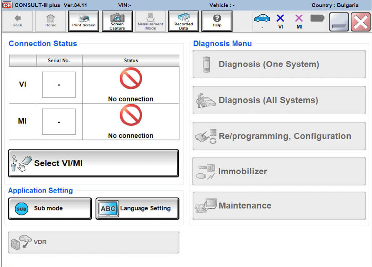This screenshot has width=372, height=267.
Task: Open Help with the question mark icon
Action: (x=217, y=21)
